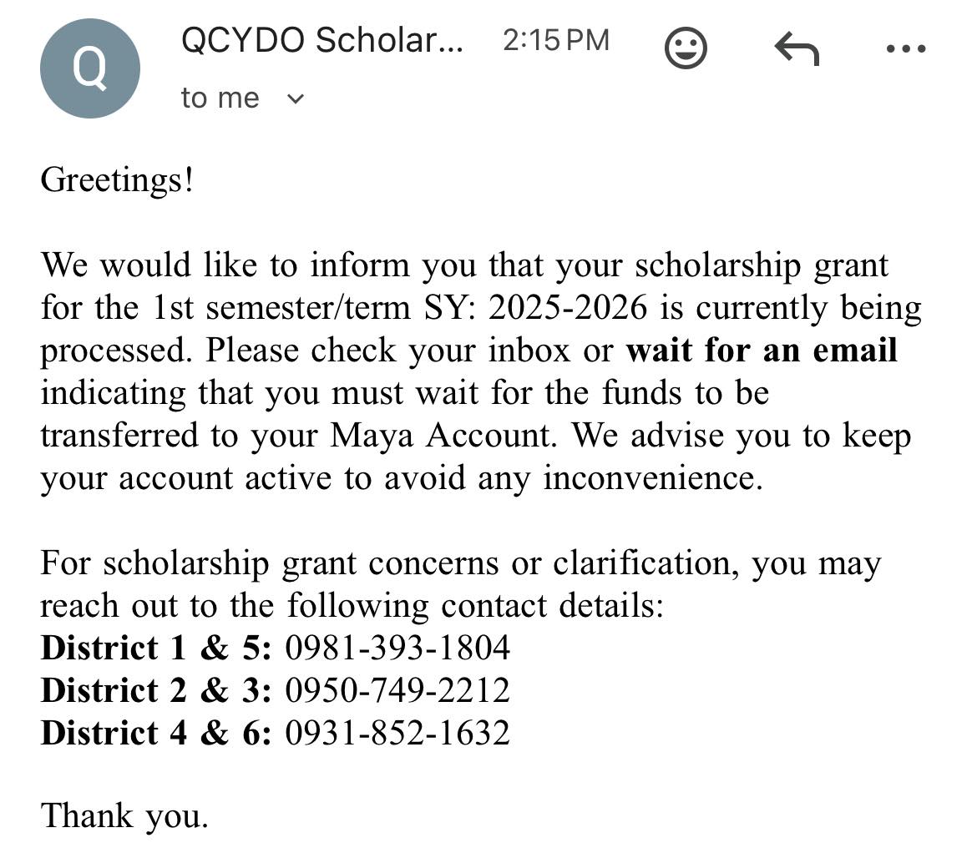Open the sender's Q avatar profile
The height and width of the screenshot is (858, 977).
pos(89,68)
